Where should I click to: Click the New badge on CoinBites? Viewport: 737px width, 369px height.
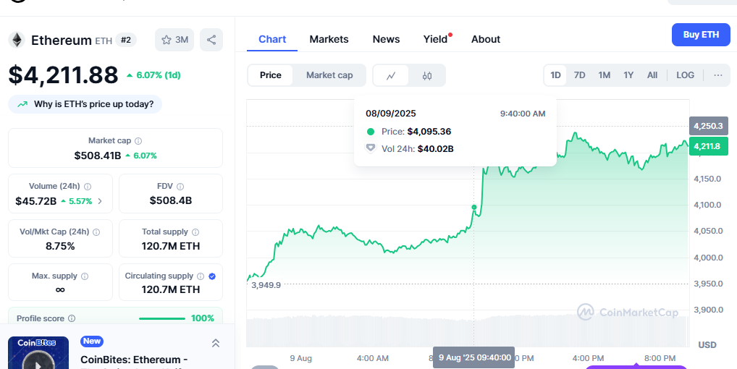click(x=92, y=342)
